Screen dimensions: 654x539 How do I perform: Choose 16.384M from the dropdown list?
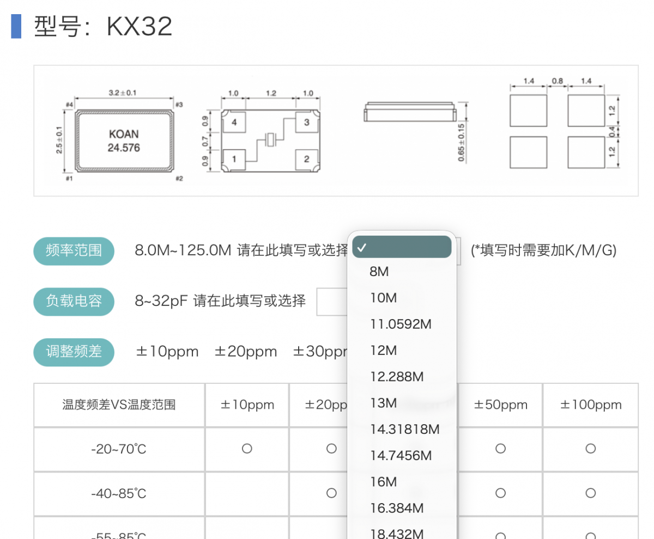(x=396, y=509)
